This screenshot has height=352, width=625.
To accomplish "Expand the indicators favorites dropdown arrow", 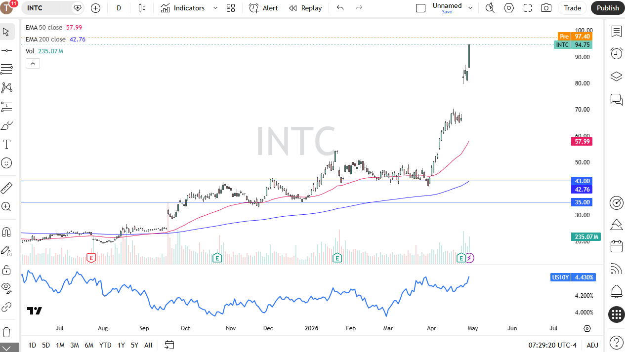I will pos(215,8).
